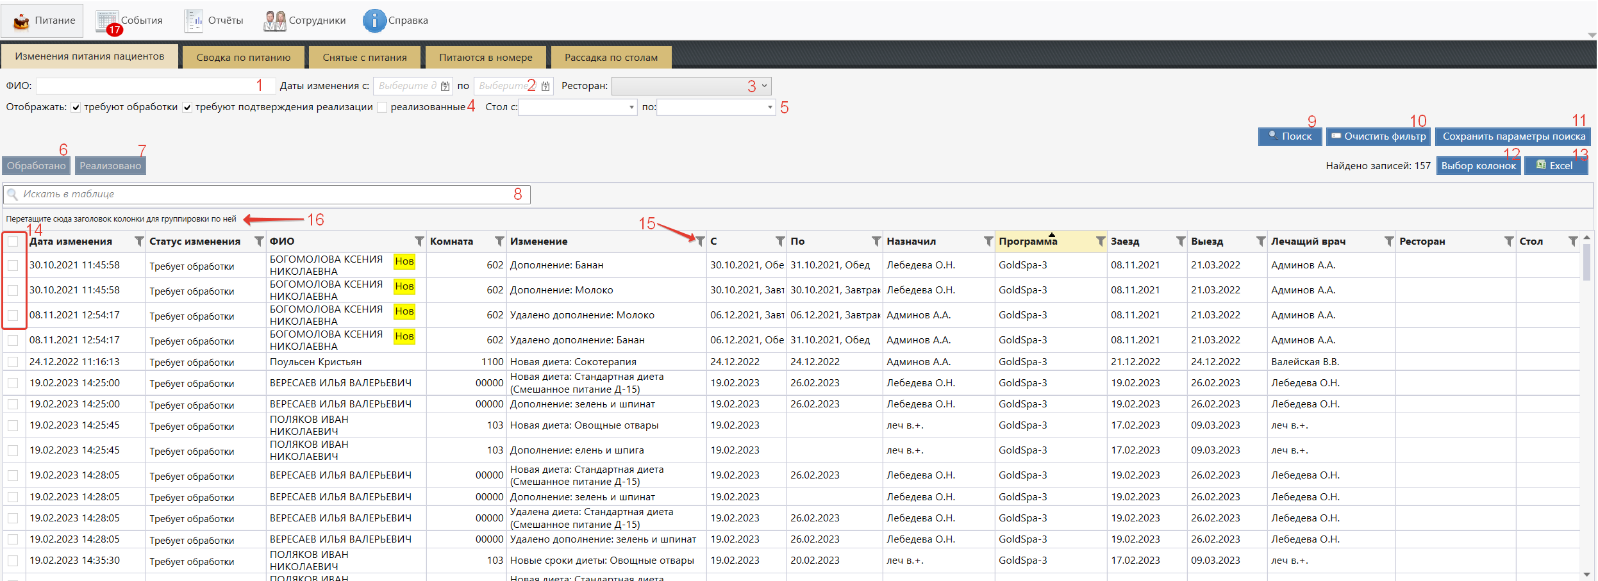Viewport: 1598px width, 581px height.
Task: Open the Питание cake icon section
Action: 42,20
